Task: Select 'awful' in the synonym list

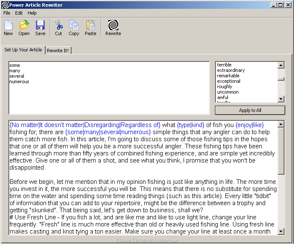Action: (222, 97)
